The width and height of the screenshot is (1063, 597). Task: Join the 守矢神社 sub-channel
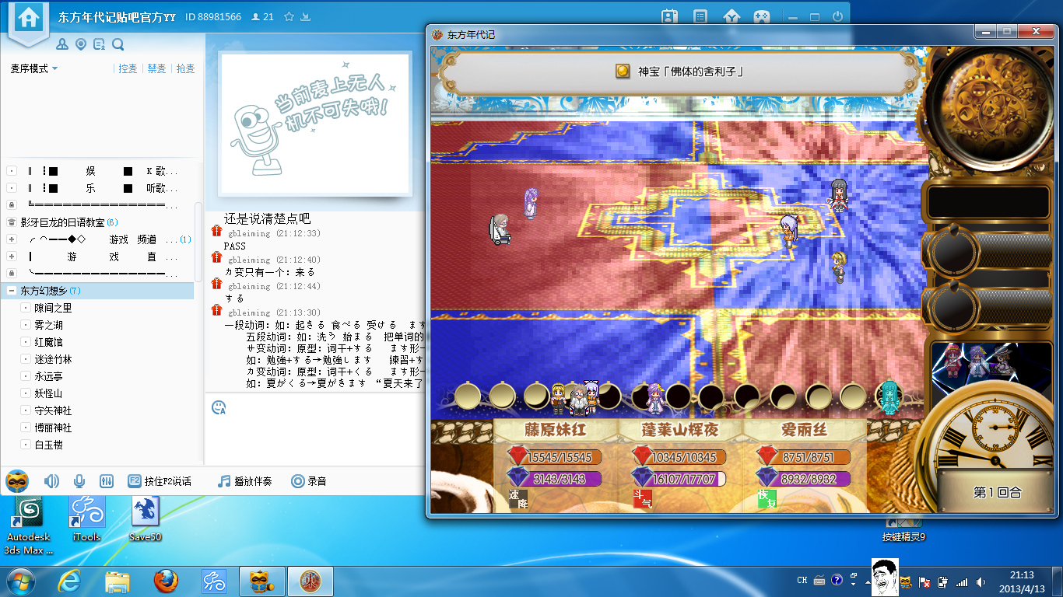click(53, 410)
